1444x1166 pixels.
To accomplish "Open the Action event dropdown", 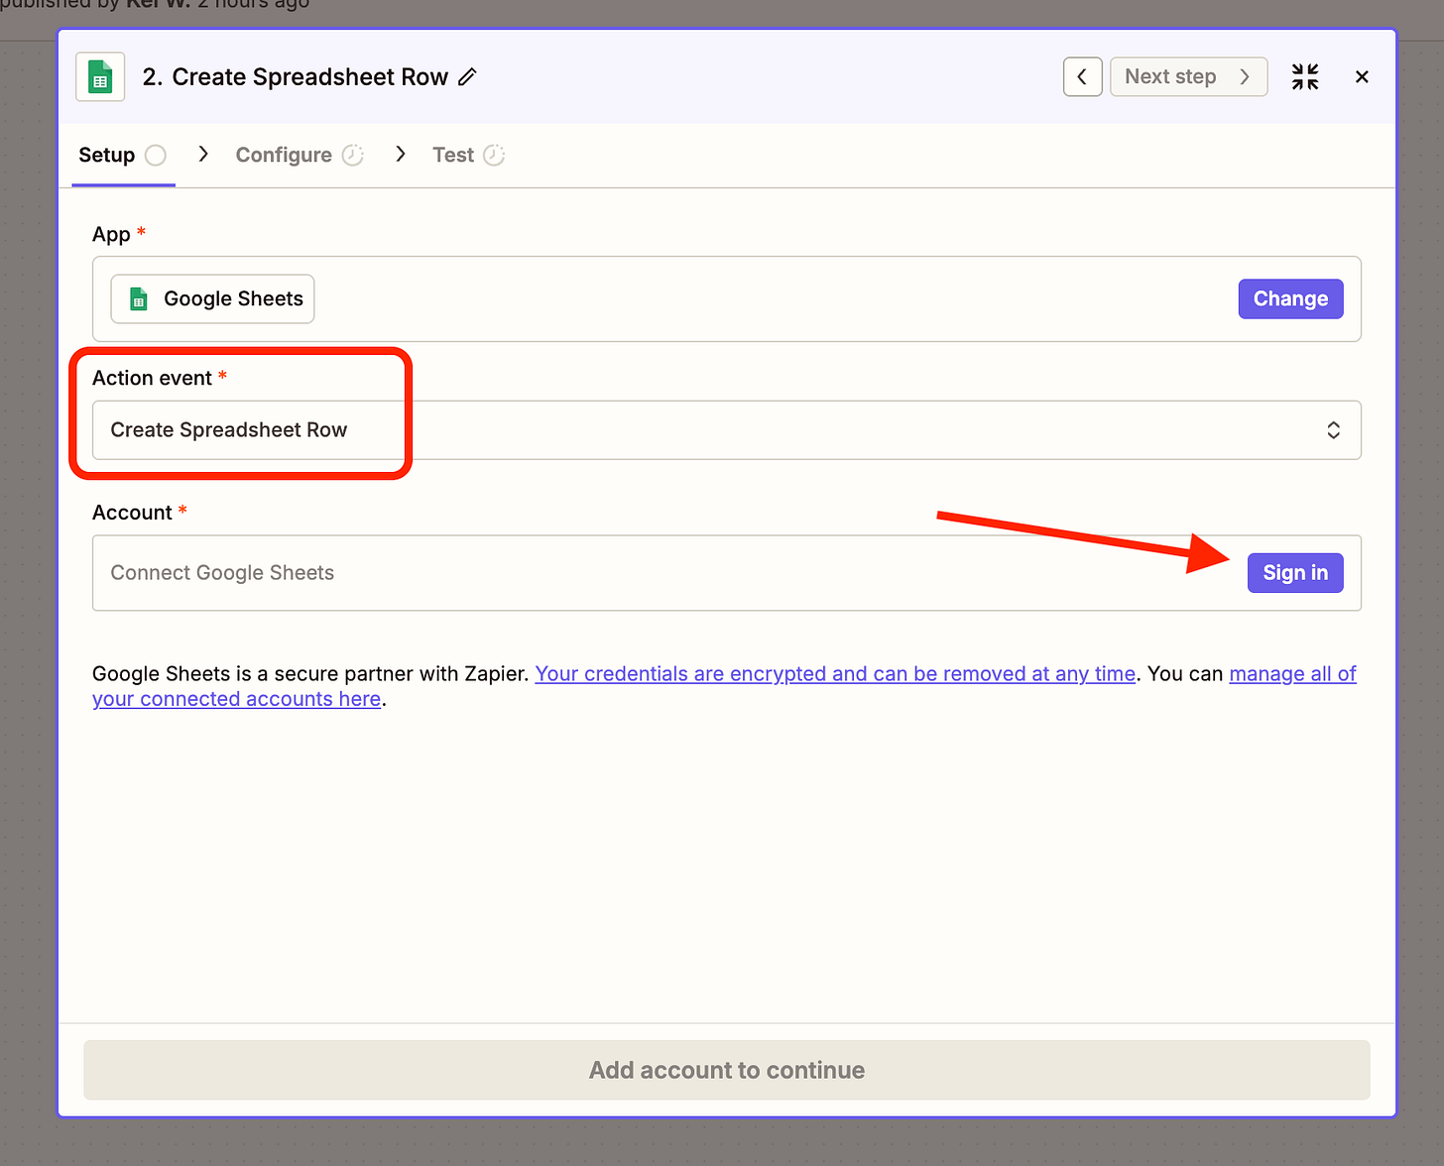I will (x=726, y=430).
